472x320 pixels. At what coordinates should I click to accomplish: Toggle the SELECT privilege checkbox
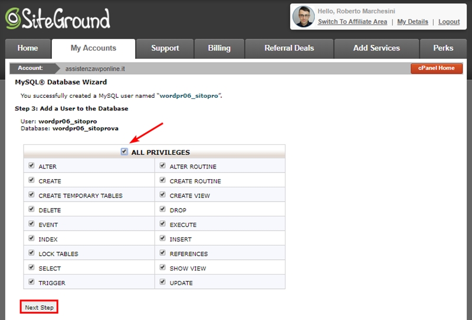coord(31,267)
